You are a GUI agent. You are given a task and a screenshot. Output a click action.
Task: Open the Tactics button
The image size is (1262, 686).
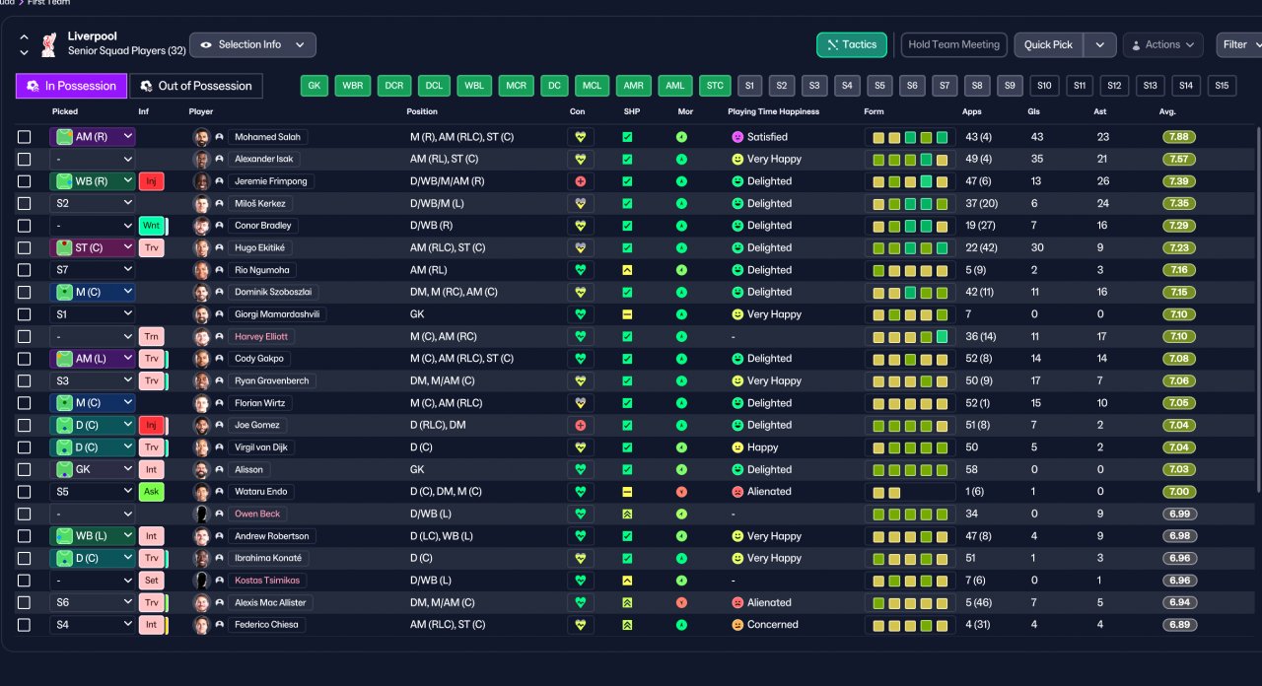852,44
